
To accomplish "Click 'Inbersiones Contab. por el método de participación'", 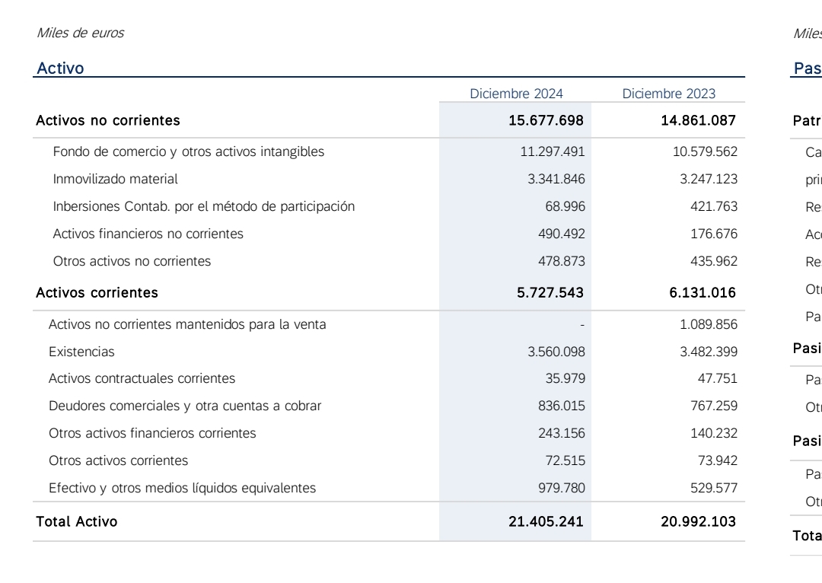I will click(204, 206).
